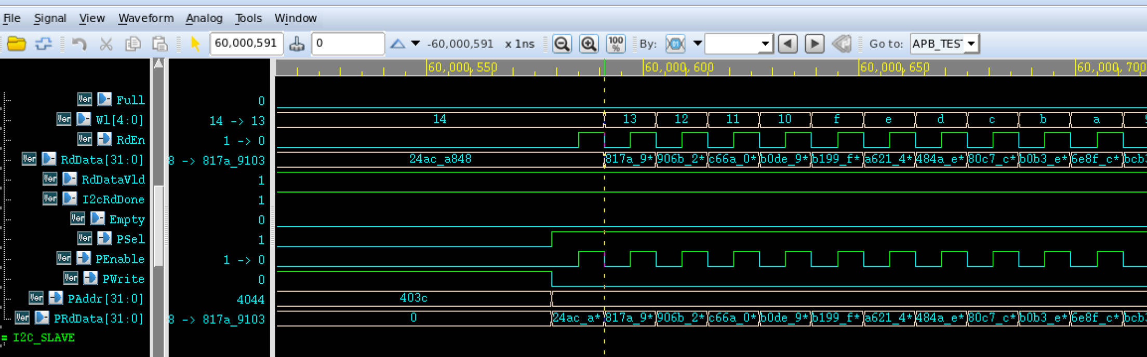The height and width of the screenshot is (357, 1147).
Task: Select the yellow cursor pointer tool
Action: pos(195,44)
